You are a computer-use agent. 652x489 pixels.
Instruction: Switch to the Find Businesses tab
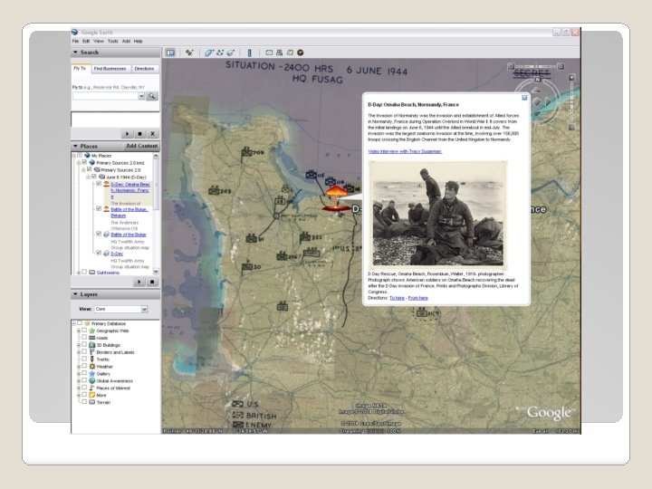[x=110, y=69]
